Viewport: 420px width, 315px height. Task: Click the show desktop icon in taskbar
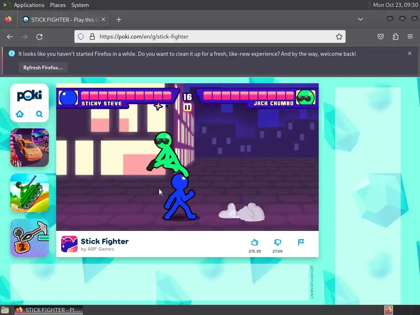(5, 310)
